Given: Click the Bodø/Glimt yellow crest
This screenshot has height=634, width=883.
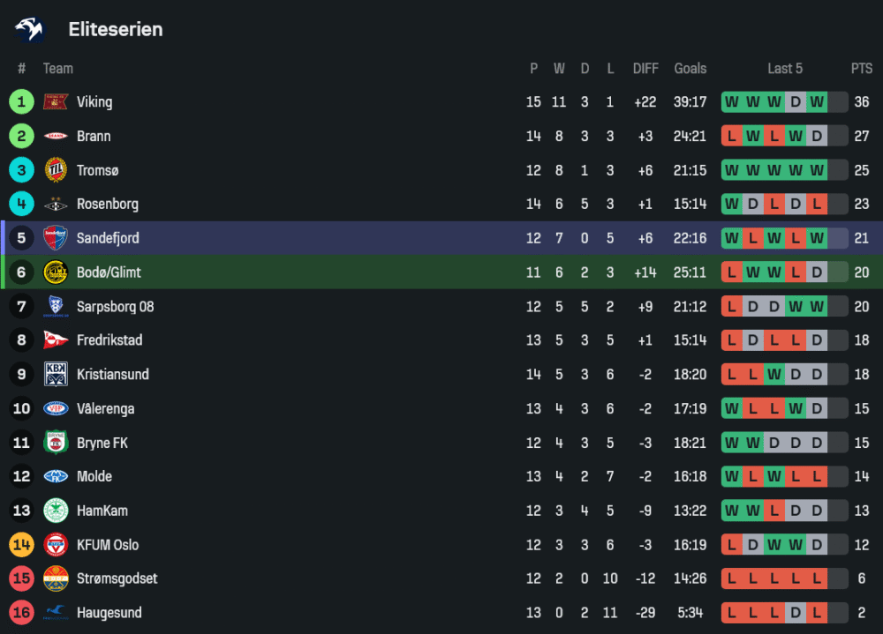Looking at the screenshot, I should tap(56, 272).
